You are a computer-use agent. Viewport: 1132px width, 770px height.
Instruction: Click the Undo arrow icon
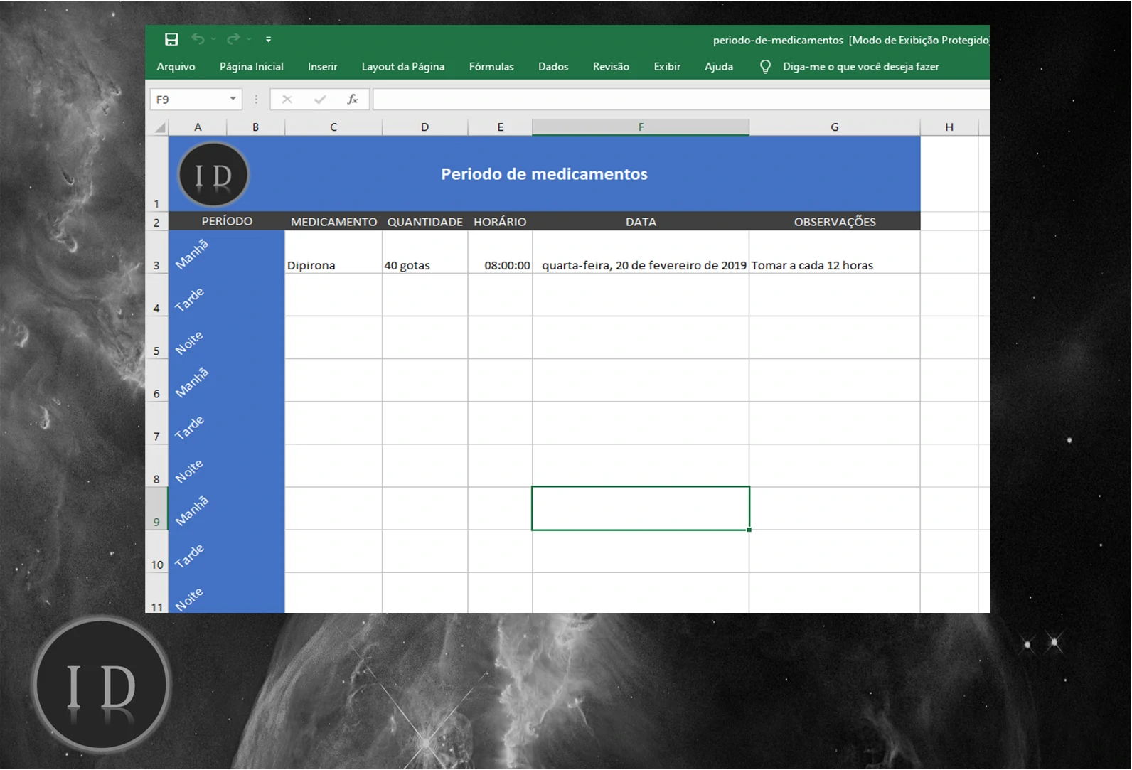(198, 40)
